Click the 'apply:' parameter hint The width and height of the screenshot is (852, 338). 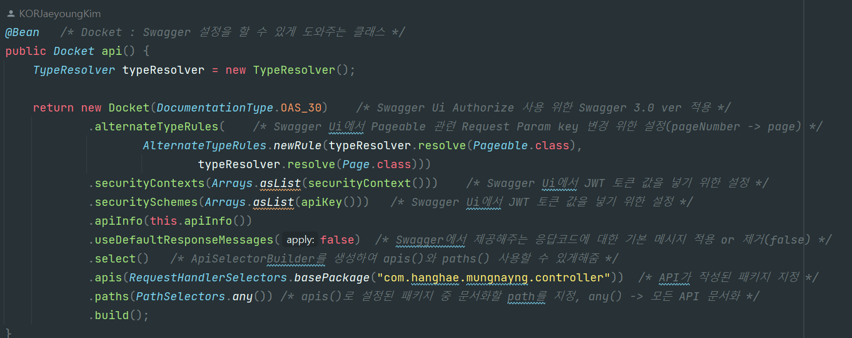[300, 240]
